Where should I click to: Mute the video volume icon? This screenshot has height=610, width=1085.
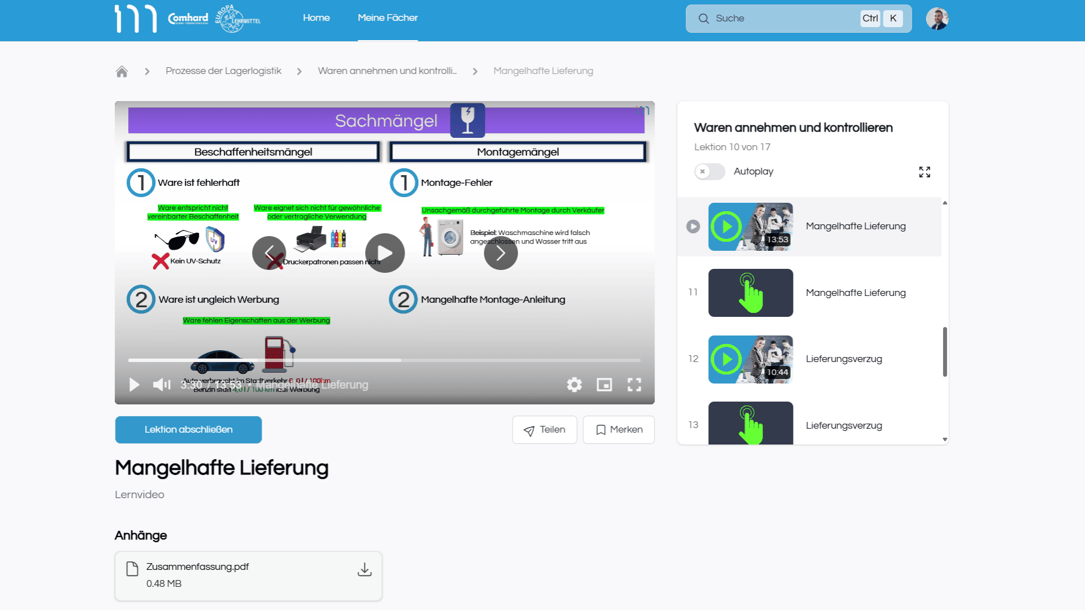pyautogui.click(x=162, y=385)
